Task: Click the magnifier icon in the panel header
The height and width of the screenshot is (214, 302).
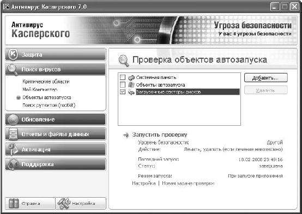Action: (x=124, y=60)
